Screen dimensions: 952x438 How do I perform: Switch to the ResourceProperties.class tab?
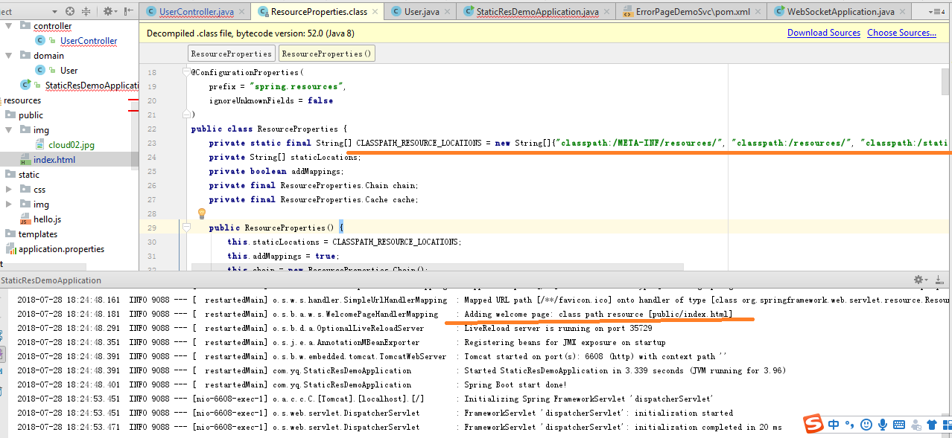coord(319,12)
